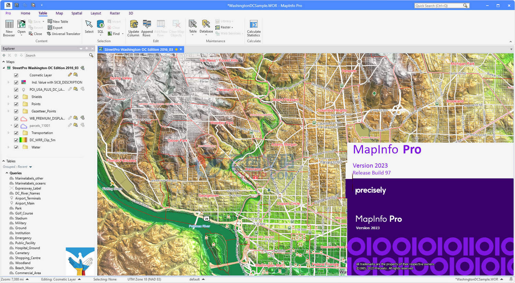
Task: Click the Quick Search magnifier icon
Action: point(465,5)
